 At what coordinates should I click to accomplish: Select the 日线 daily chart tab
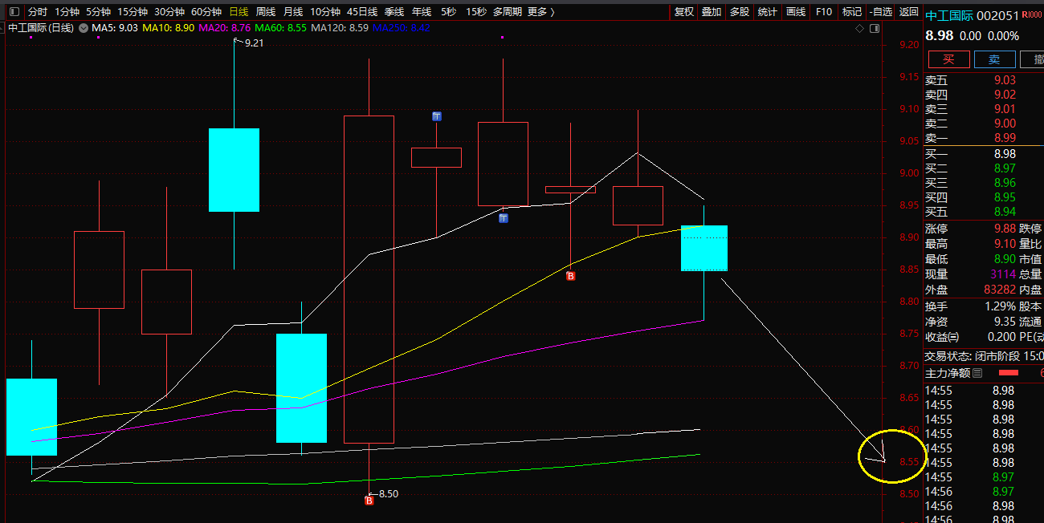pos(239,12)
